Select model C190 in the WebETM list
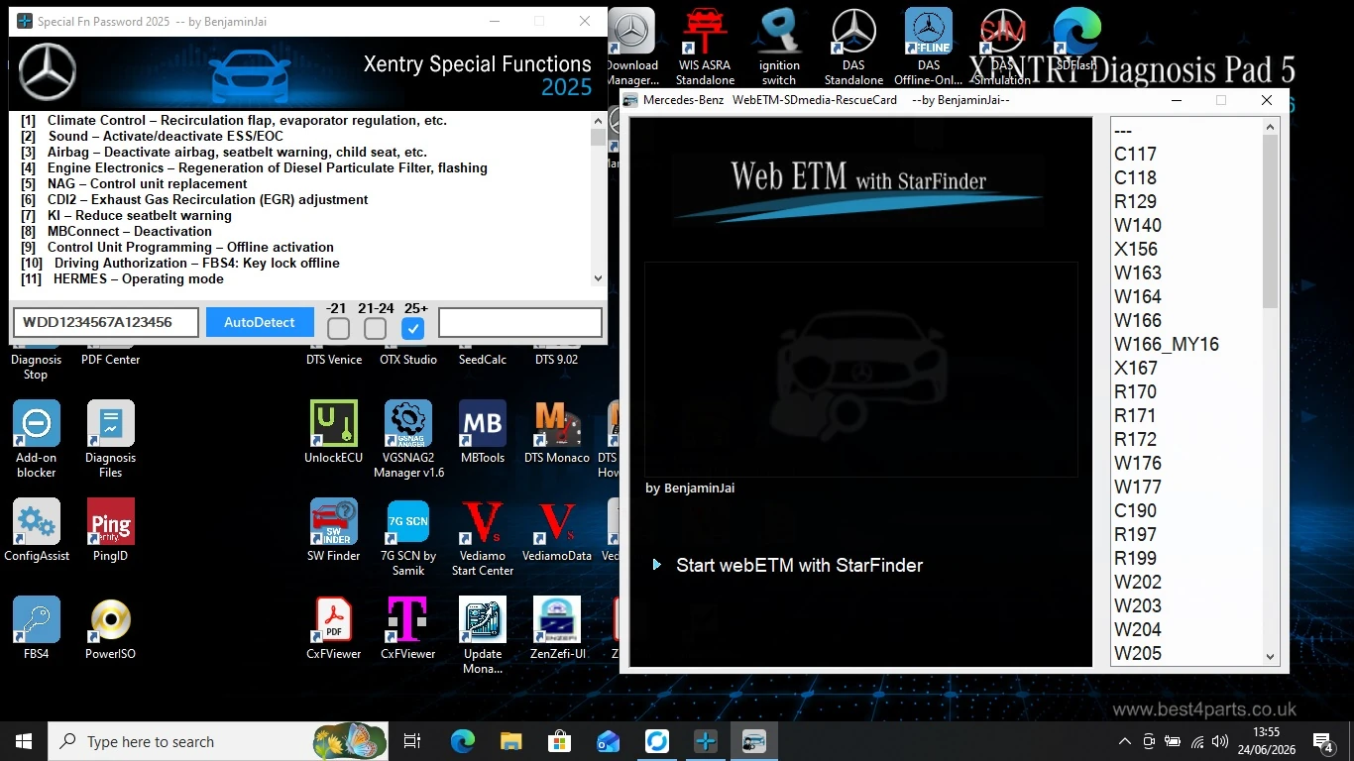This screenshot has height=761, width=1354. tap(1135, 510)
